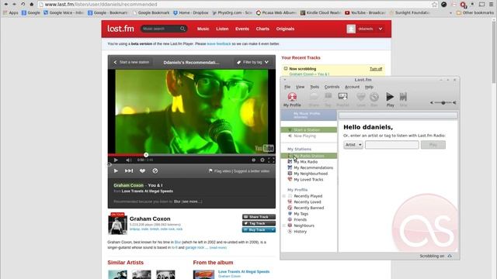Click the Love heart in client toolbar
Image resolution: width=497 pixels, height=279 pixels.
[x=360, y=97]
